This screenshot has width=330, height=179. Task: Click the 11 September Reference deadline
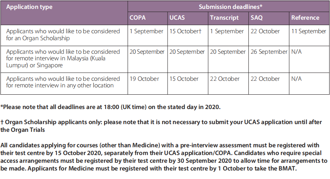[x=309, y=31]
